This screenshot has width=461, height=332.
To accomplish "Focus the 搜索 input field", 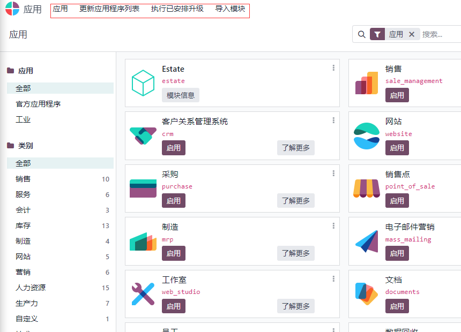I will 440,34.
